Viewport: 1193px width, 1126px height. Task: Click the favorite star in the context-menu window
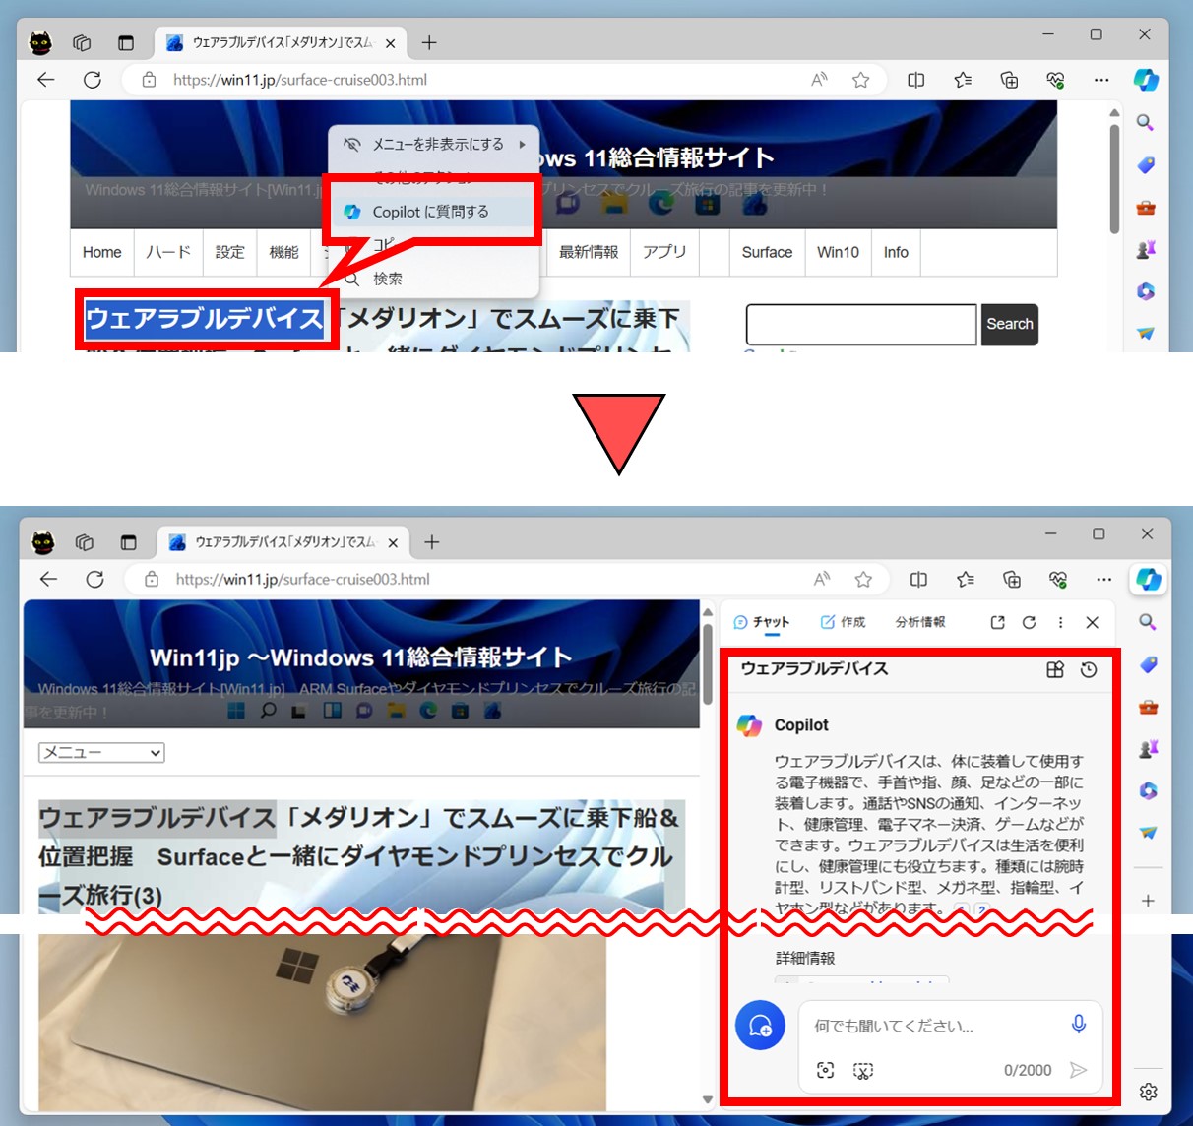coord(860,80)
